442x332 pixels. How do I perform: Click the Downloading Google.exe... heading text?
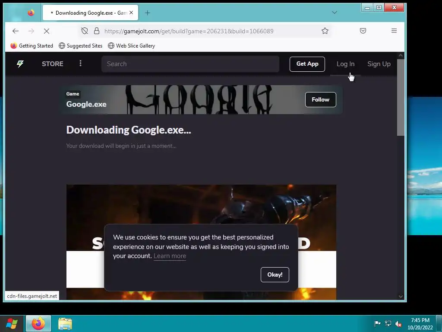[x=129, y=130]
